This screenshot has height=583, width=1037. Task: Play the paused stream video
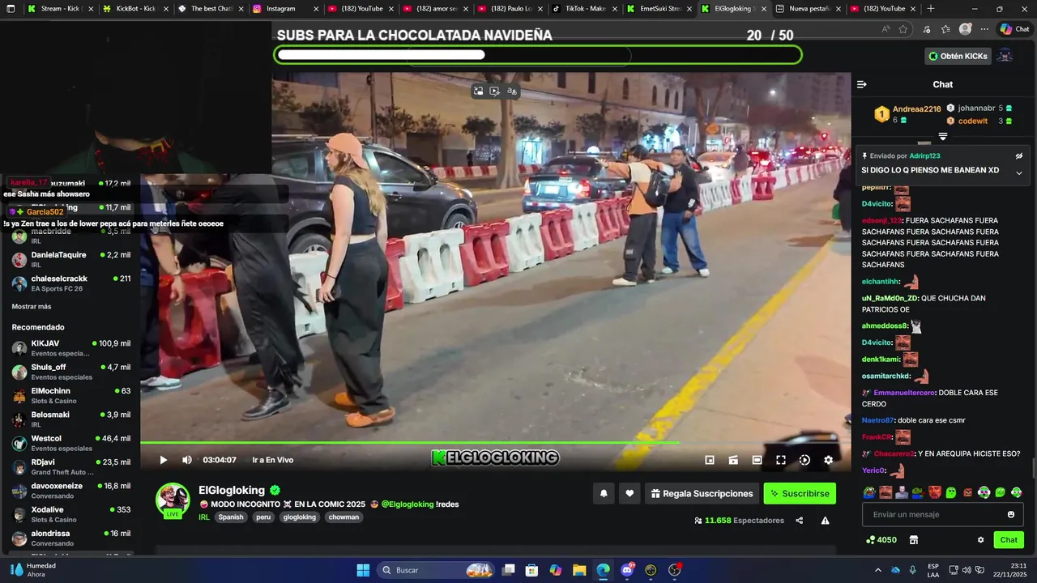coord(163,460)
